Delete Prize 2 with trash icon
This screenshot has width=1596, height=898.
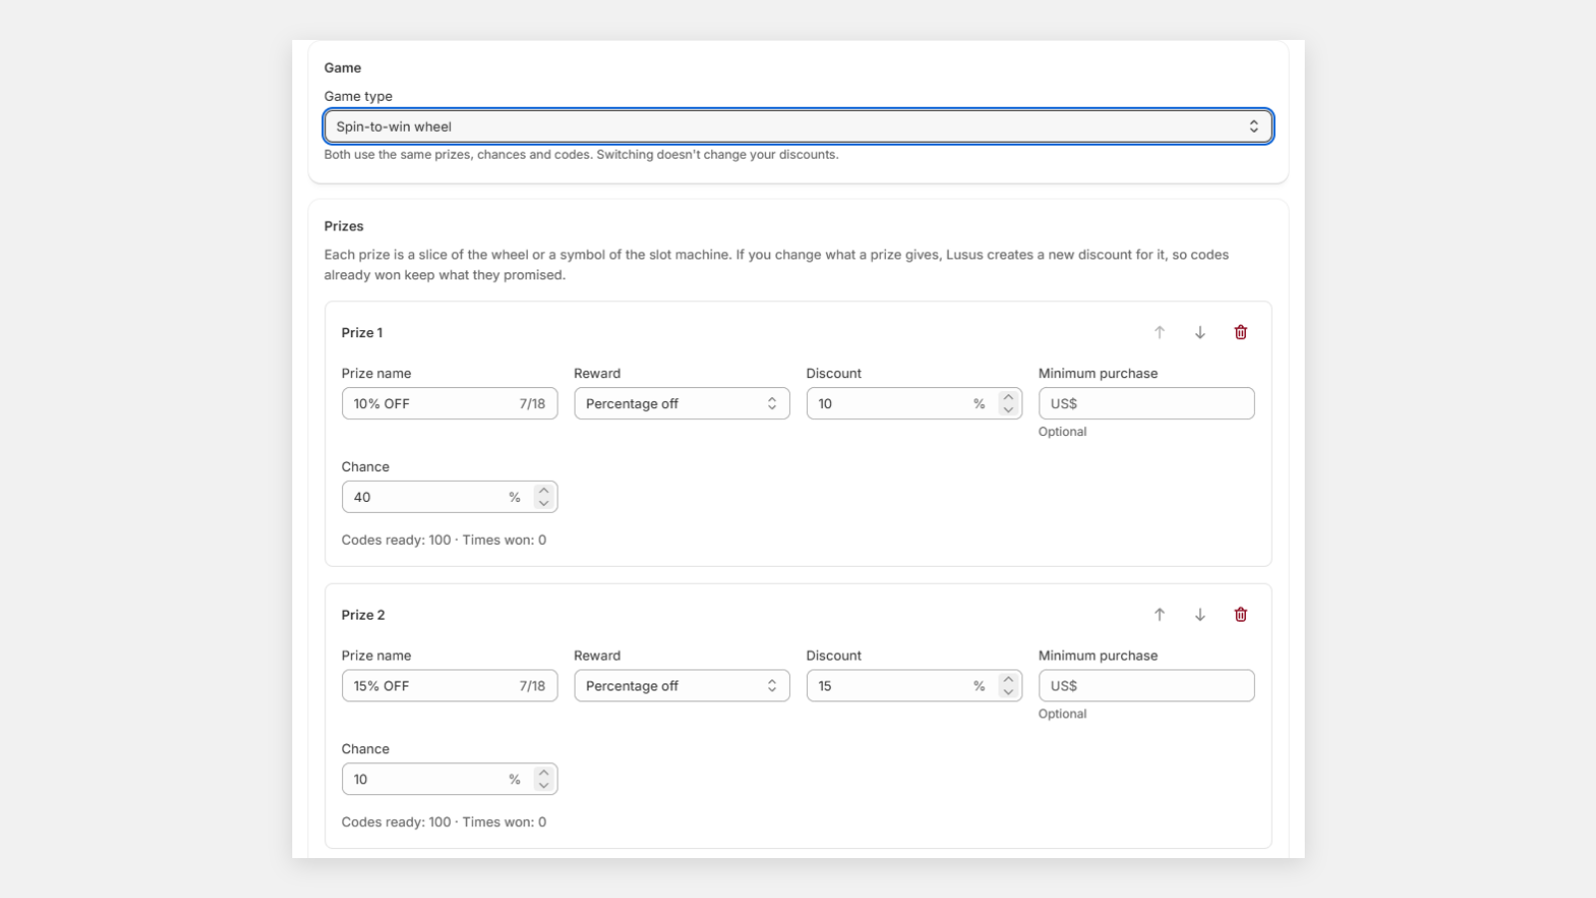(x=1241, y=615)
